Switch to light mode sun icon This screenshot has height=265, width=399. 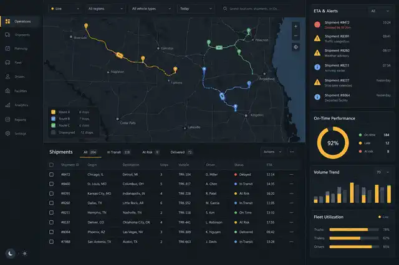[25, 253]
